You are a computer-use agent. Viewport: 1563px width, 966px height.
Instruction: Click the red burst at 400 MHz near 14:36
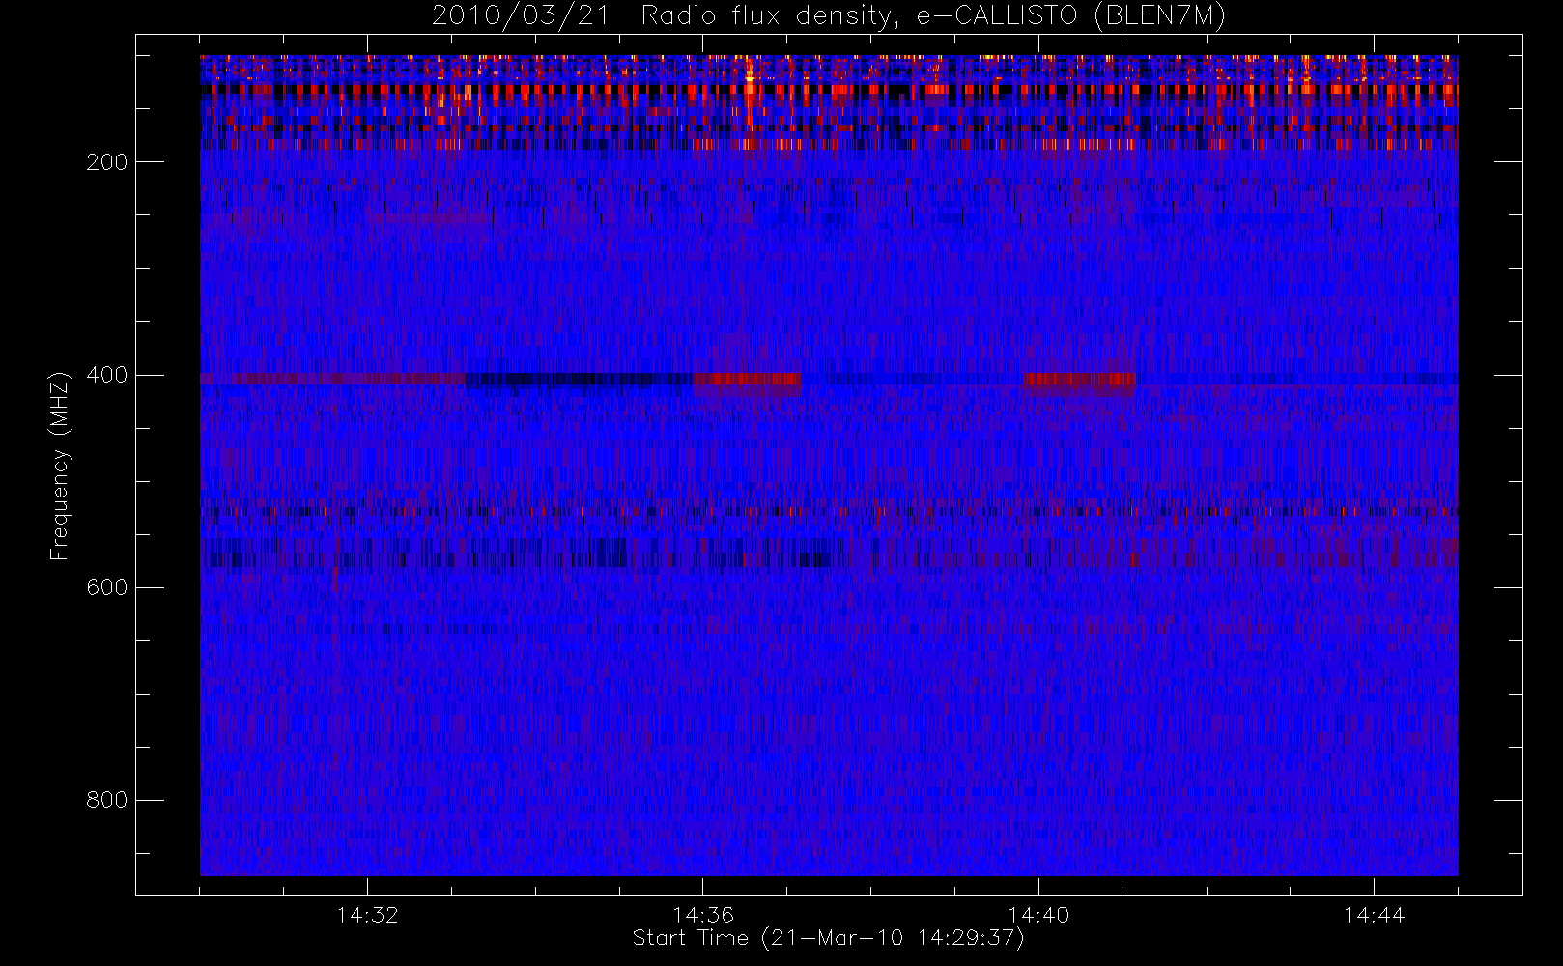click(x=747, y=381)
